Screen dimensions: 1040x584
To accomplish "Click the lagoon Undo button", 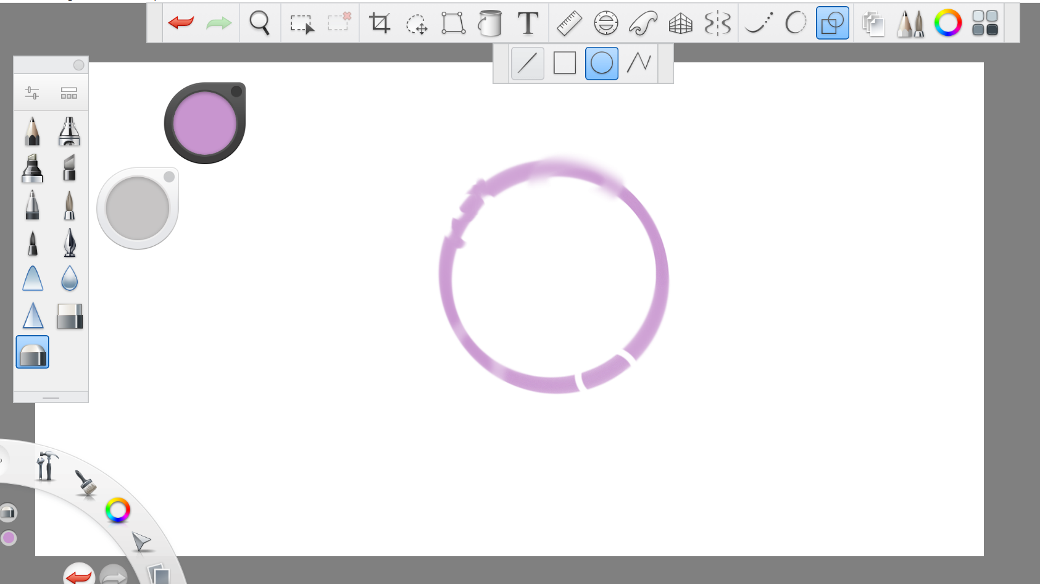I will [x=79, y=575].
